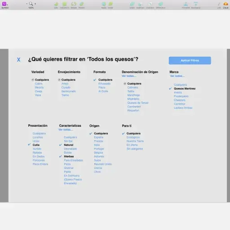
Task: Select the Edit tool in toolbar
Action: point(56,4)
